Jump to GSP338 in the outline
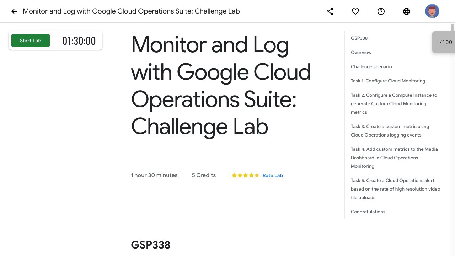Image resolution: width=455 pixels, height=256 pixels. (x=359, y=38)
